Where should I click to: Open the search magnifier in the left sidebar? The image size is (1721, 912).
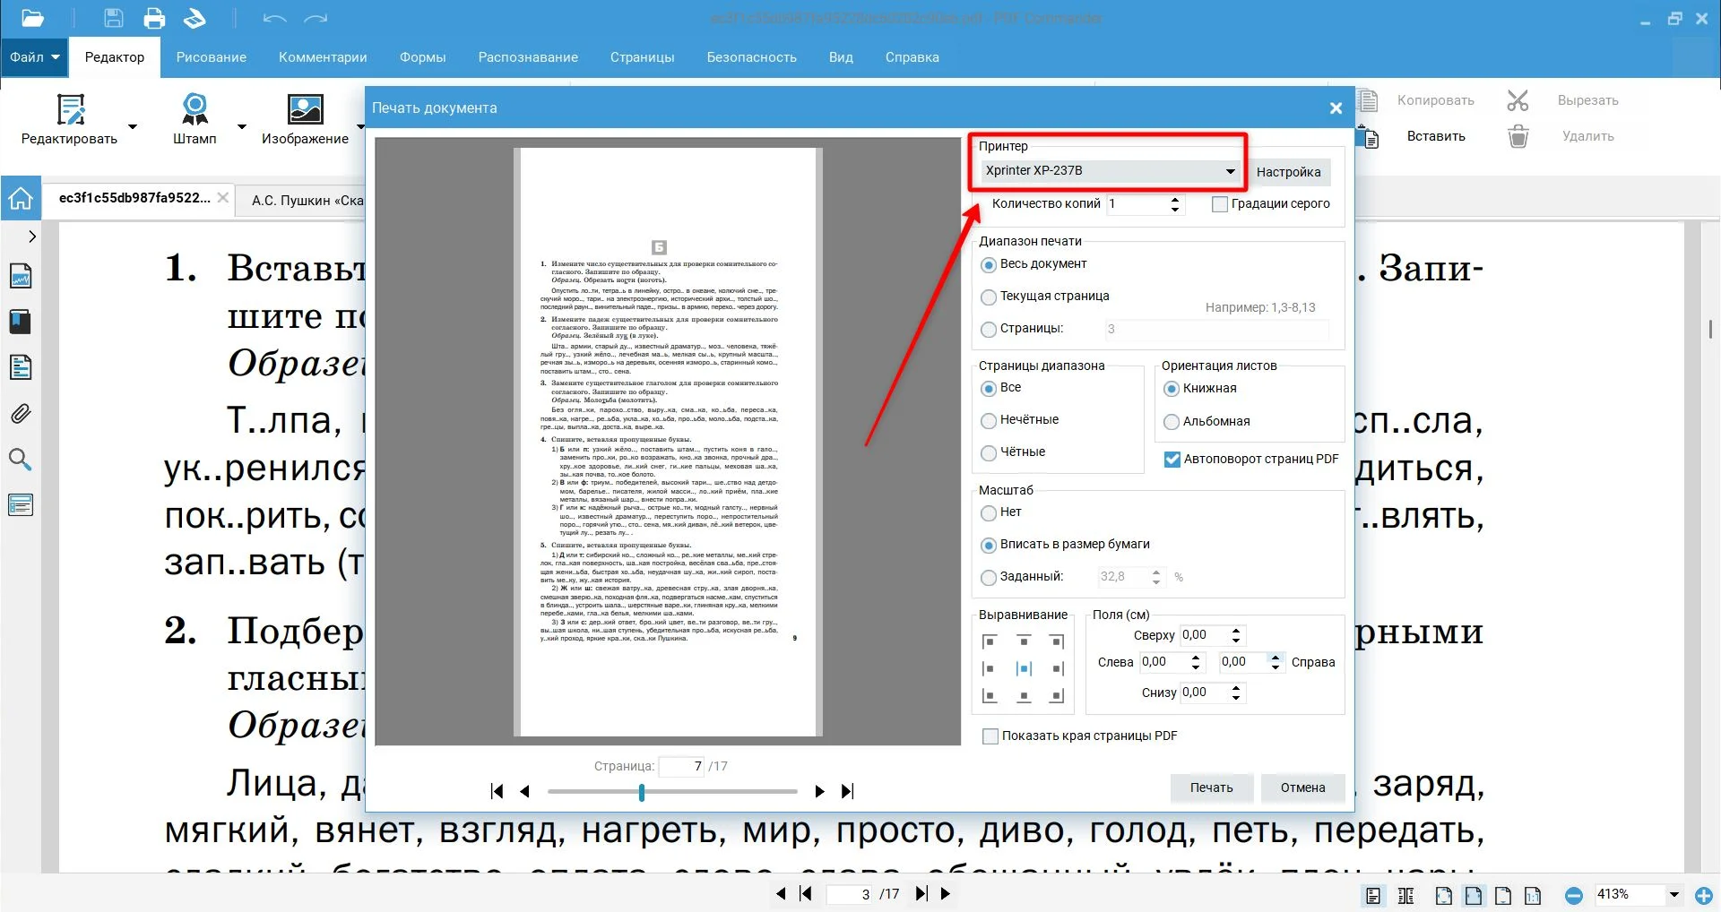(x=20, y=460)
